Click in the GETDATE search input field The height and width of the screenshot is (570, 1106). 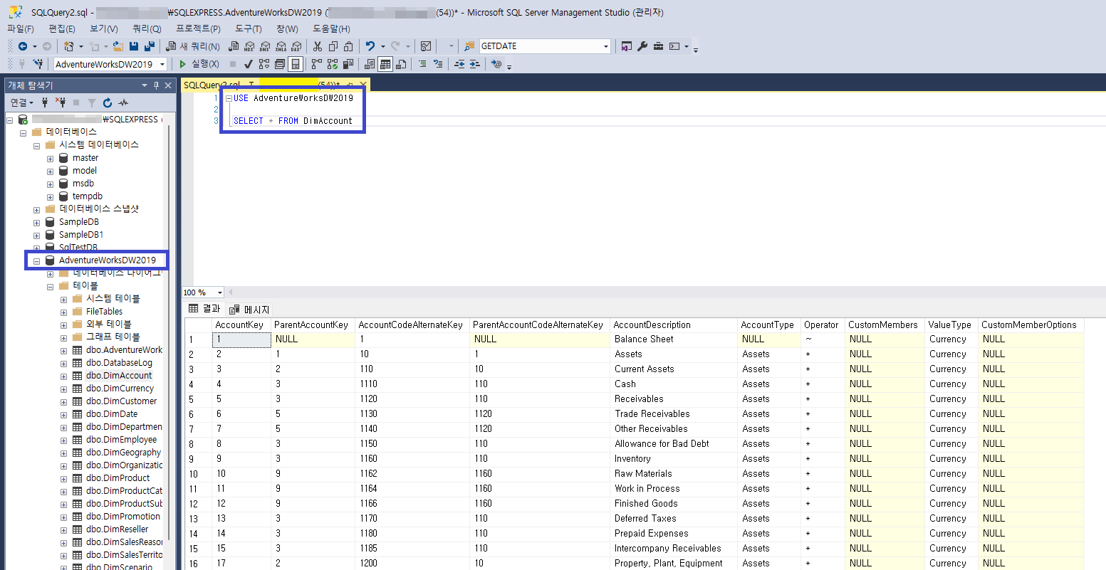click(x=540, y=46)
